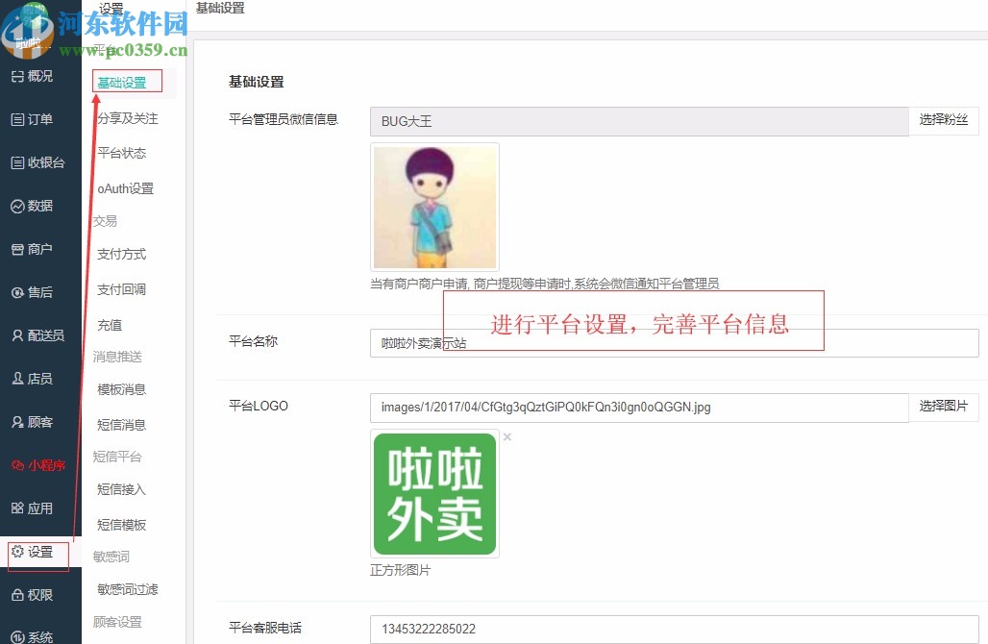Click the 选择图片 button for the logo

[944, 407]
